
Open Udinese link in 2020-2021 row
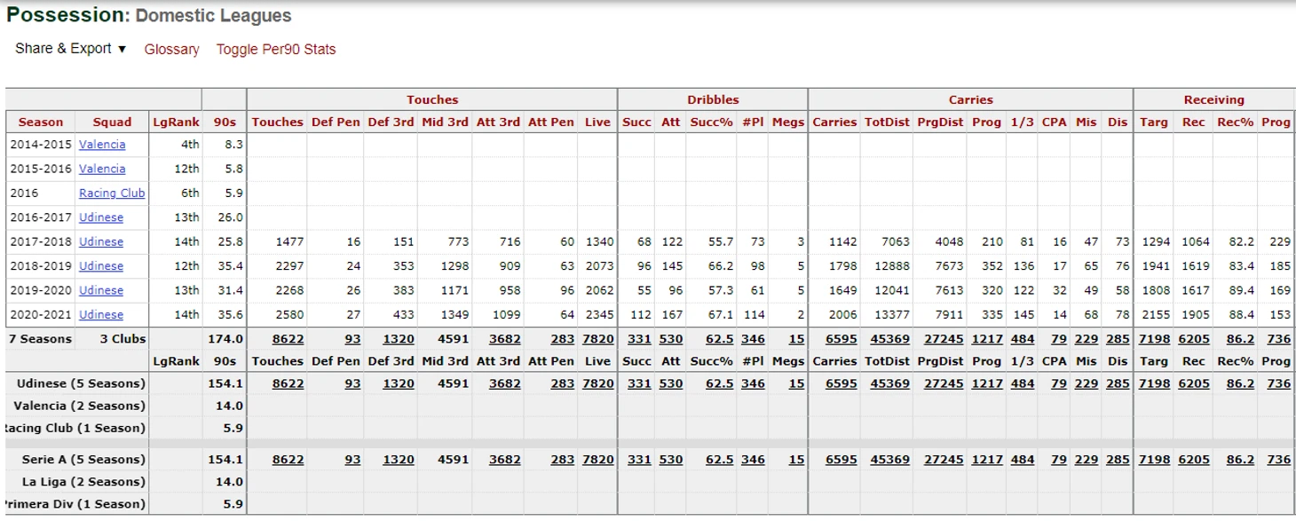point(101,314)
